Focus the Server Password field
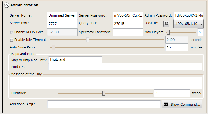Viewport: 208px width, 114px height. pyautogui.click(x=128, y=15)
